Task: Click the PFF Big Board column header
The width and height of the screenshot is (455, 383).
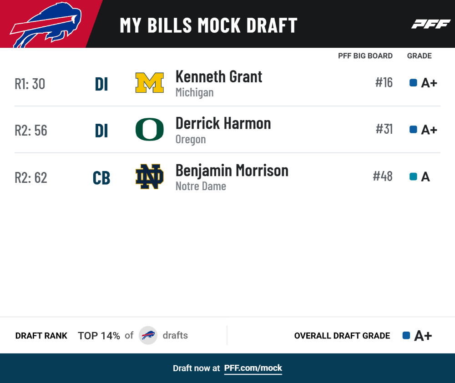Action: [365, 55]
